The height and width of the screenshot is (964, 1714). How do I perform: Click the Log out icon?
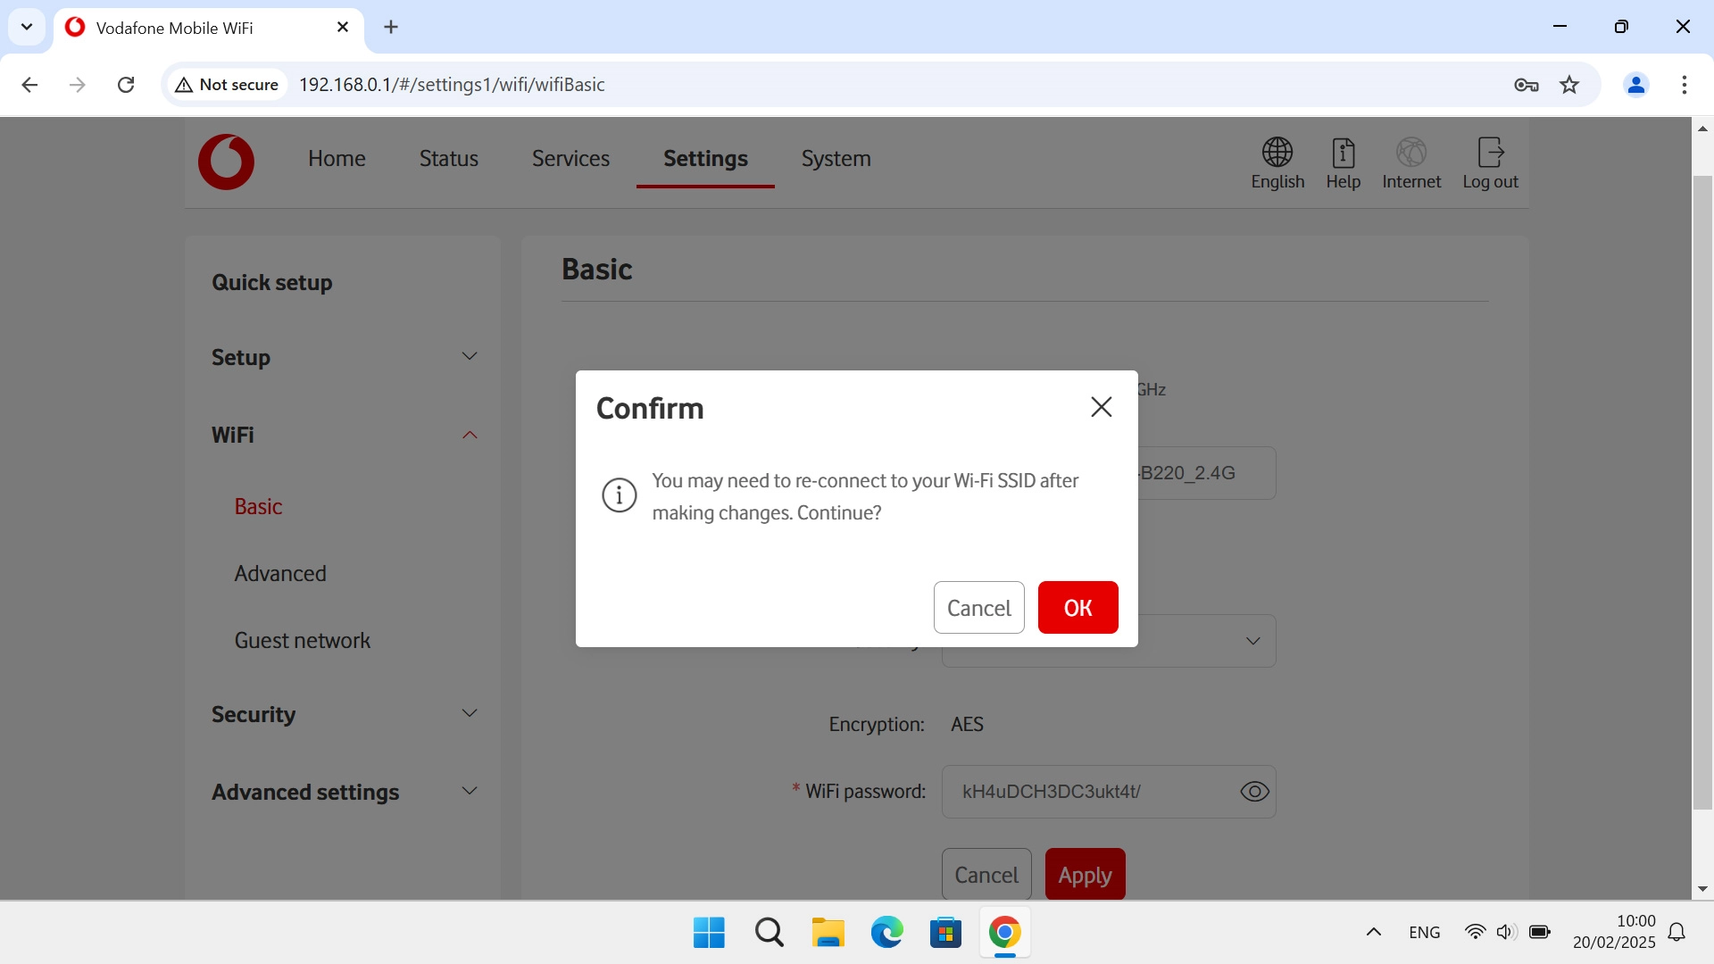[1490, 153]
